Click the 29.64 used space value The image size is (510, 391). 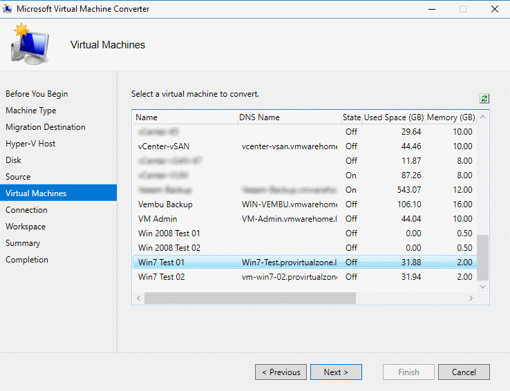[411, 132]
